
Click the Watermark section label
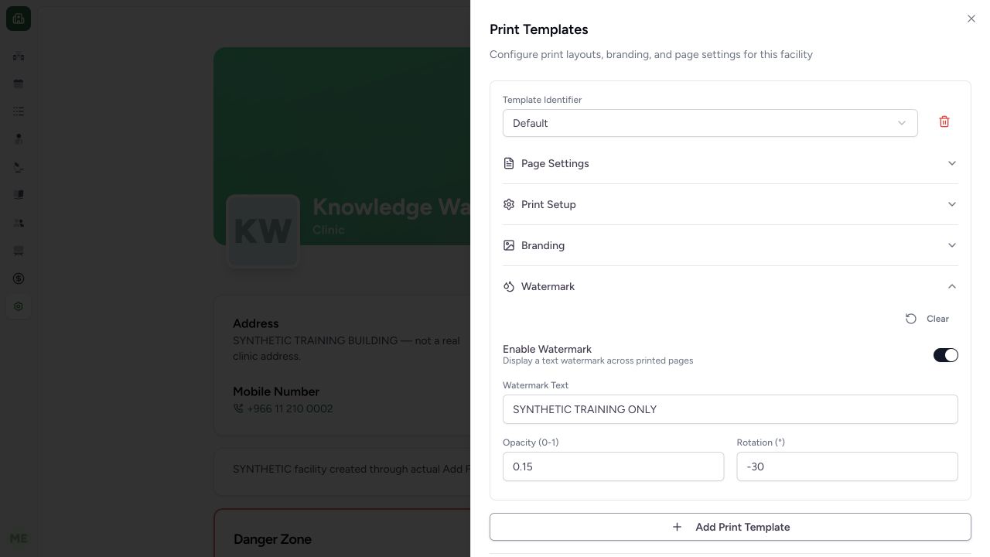click(x=548, y=286)
